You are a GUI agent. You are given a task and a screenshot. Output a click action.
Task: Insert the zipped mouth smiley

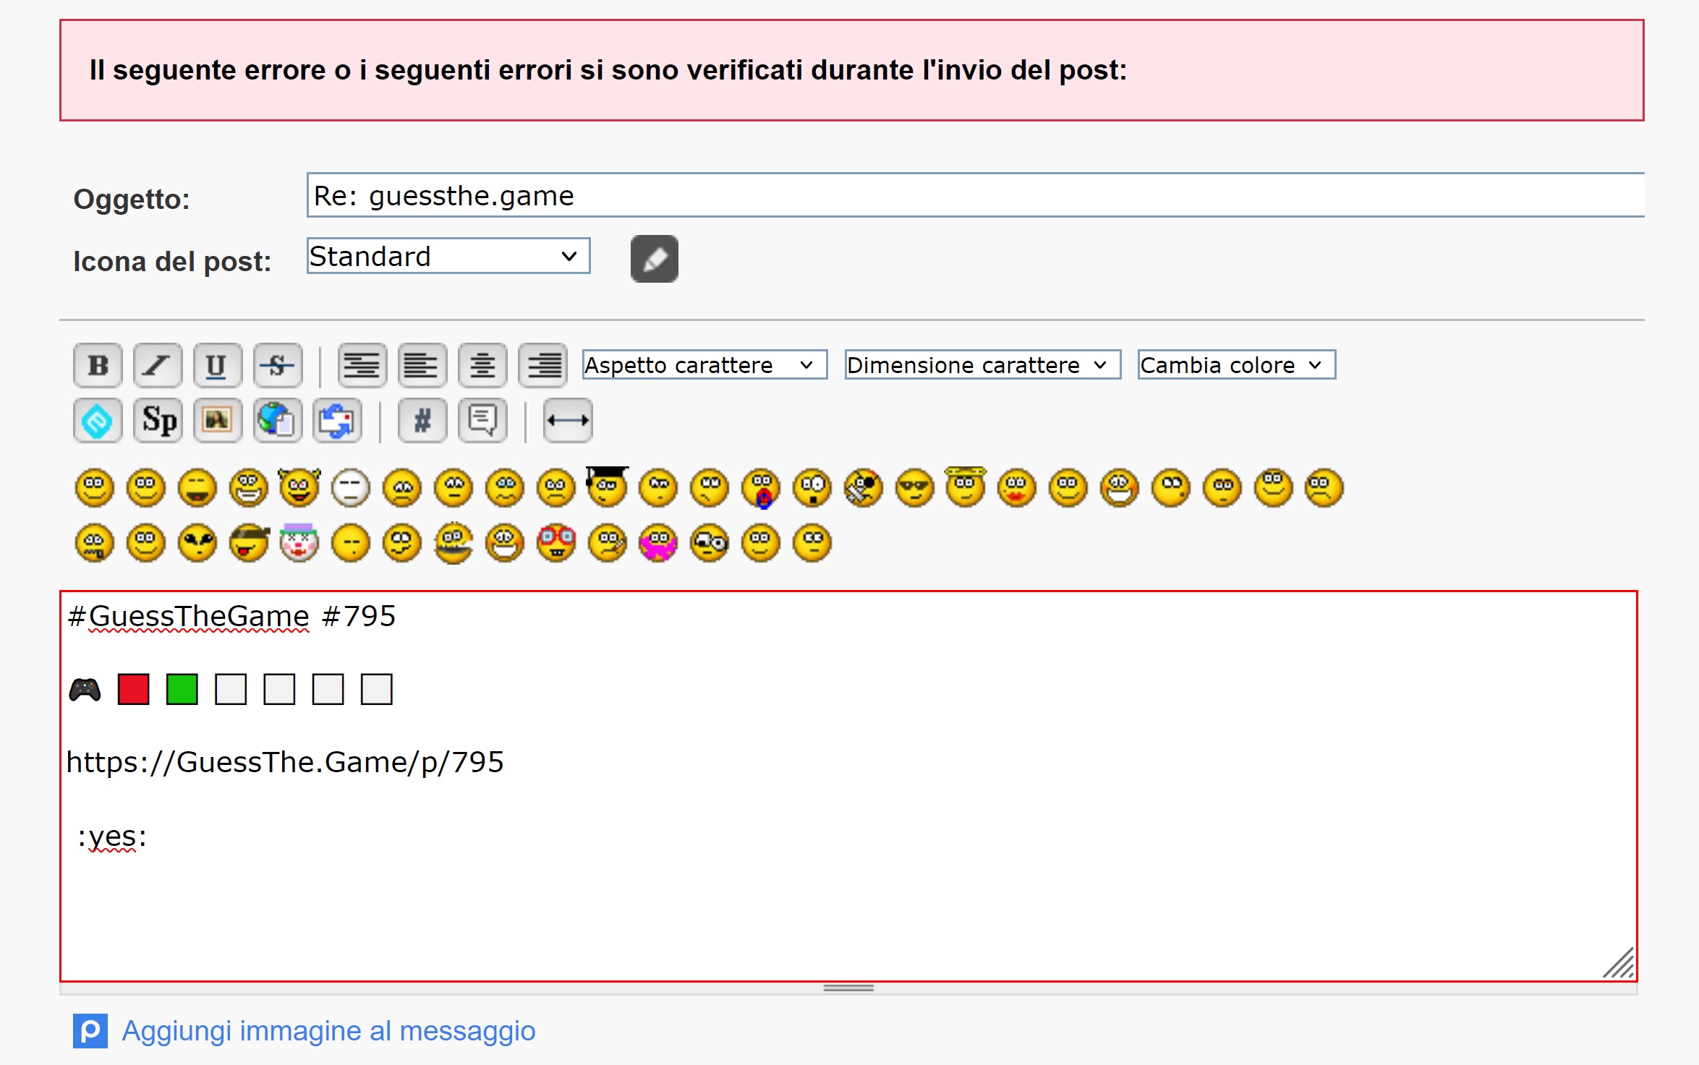(95, 543)
